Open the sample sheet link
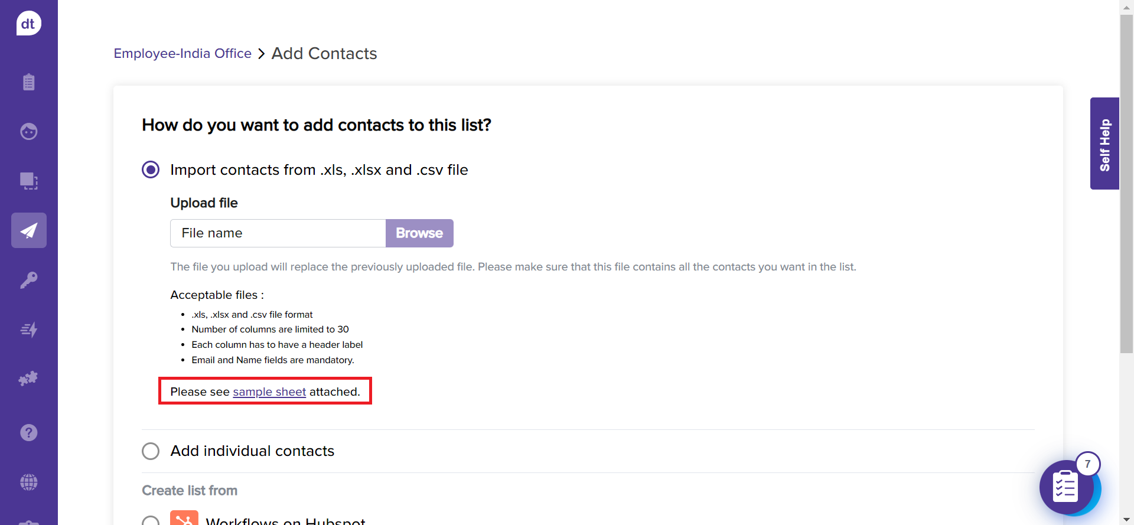The width and height of the screenshot is (1134, 525). pos(269,392)
